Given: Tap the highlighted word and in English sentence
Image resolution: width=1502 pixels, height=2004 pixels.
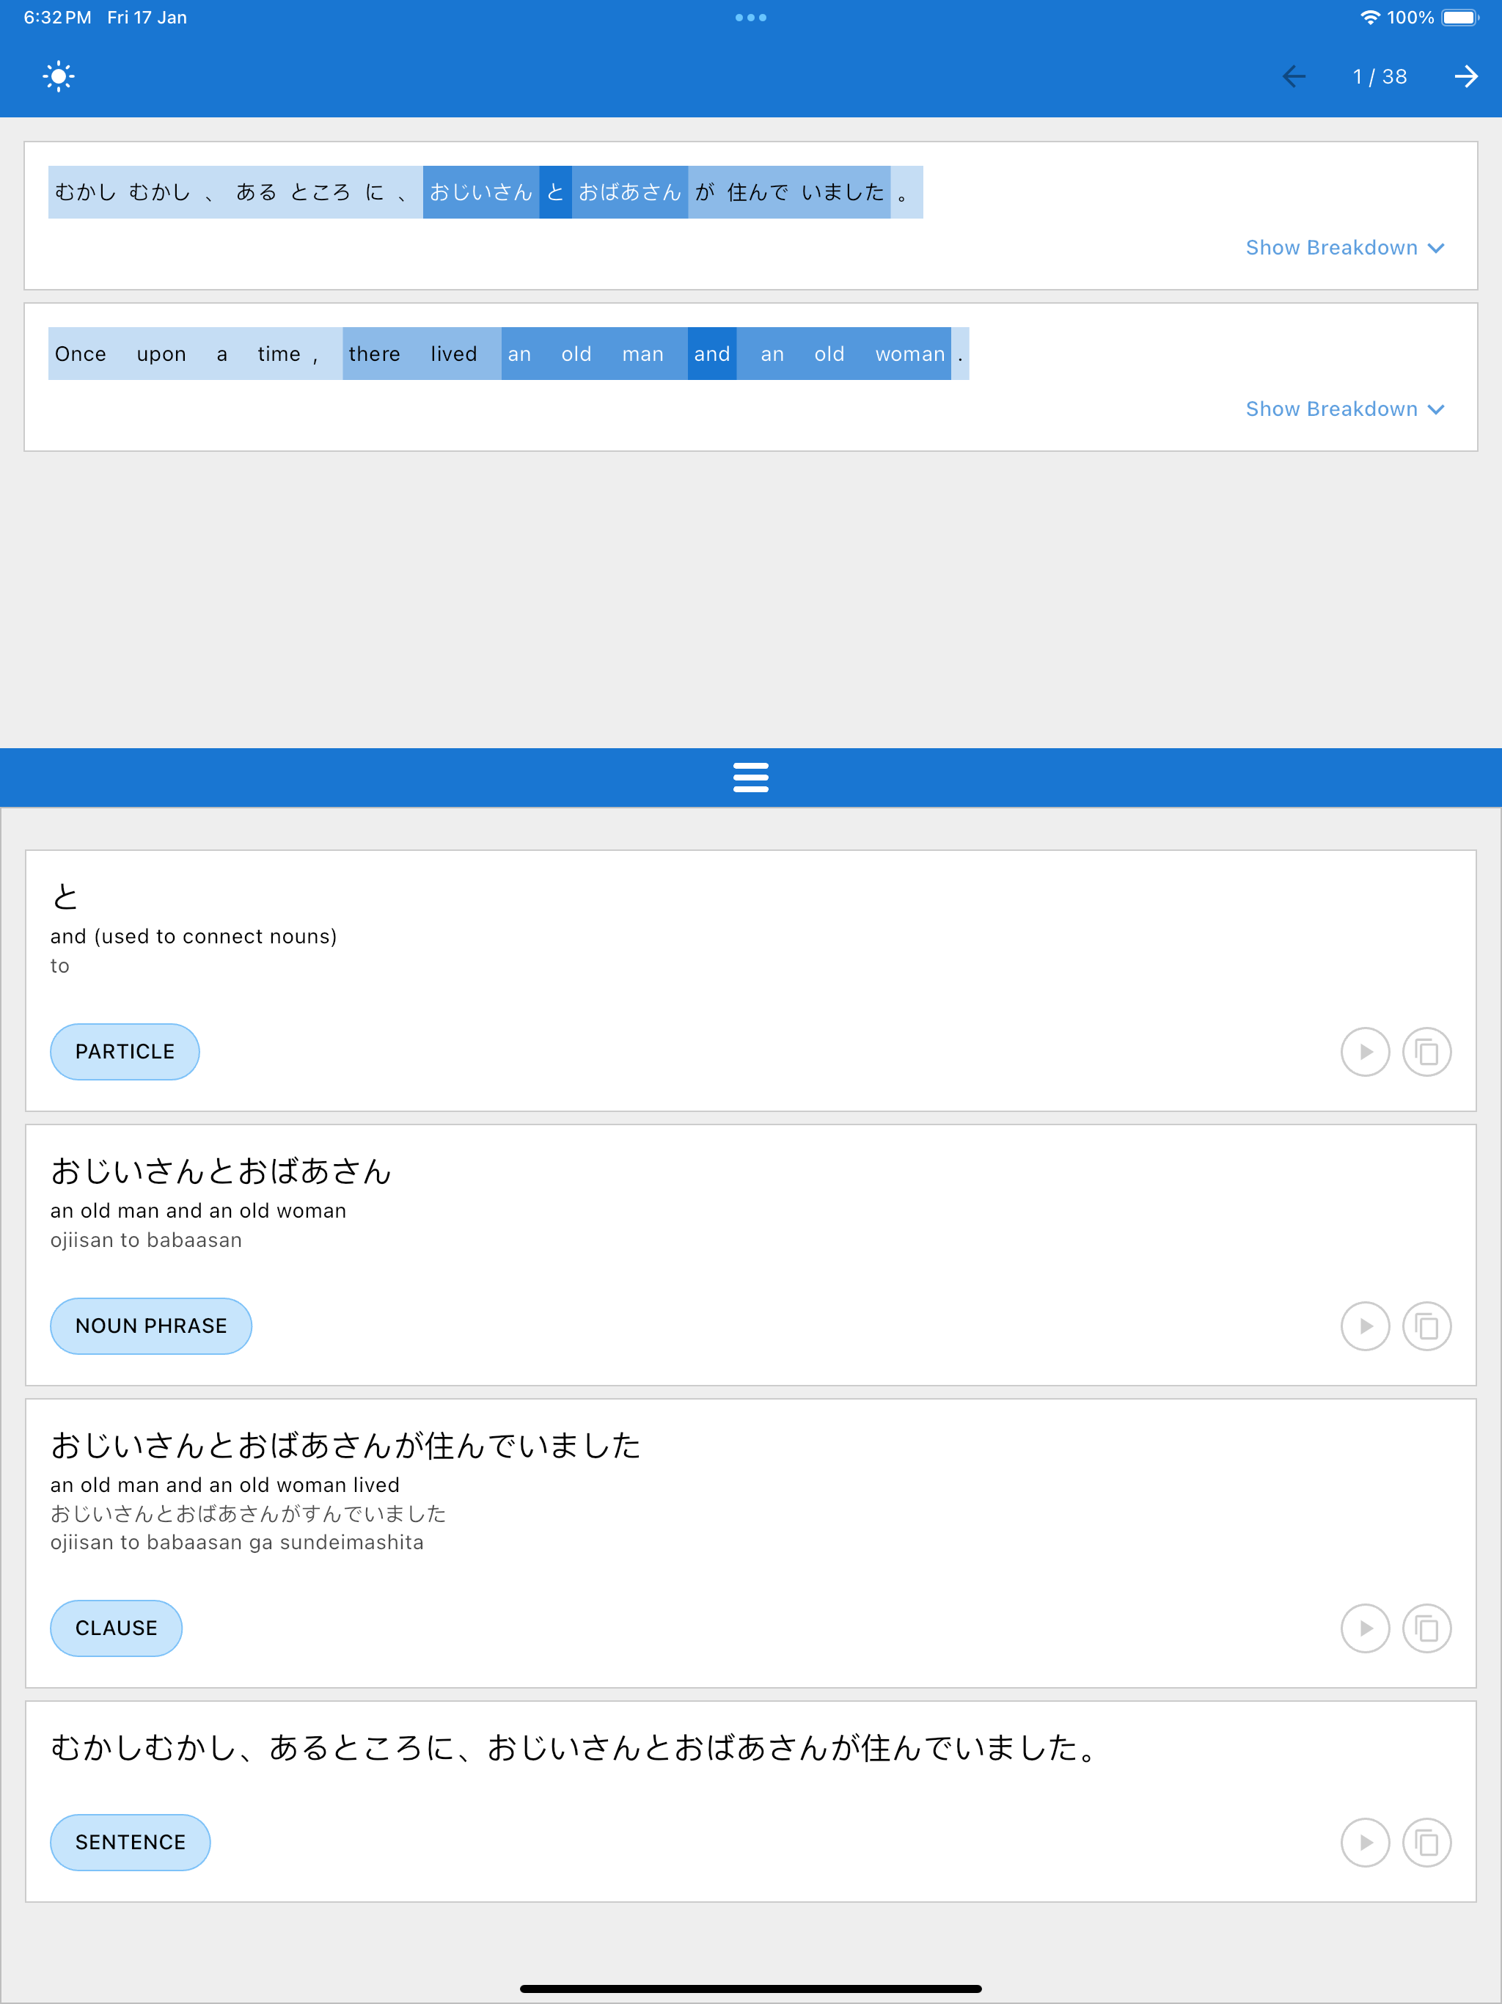Looking at the screenshot, I should coord(712,354).
